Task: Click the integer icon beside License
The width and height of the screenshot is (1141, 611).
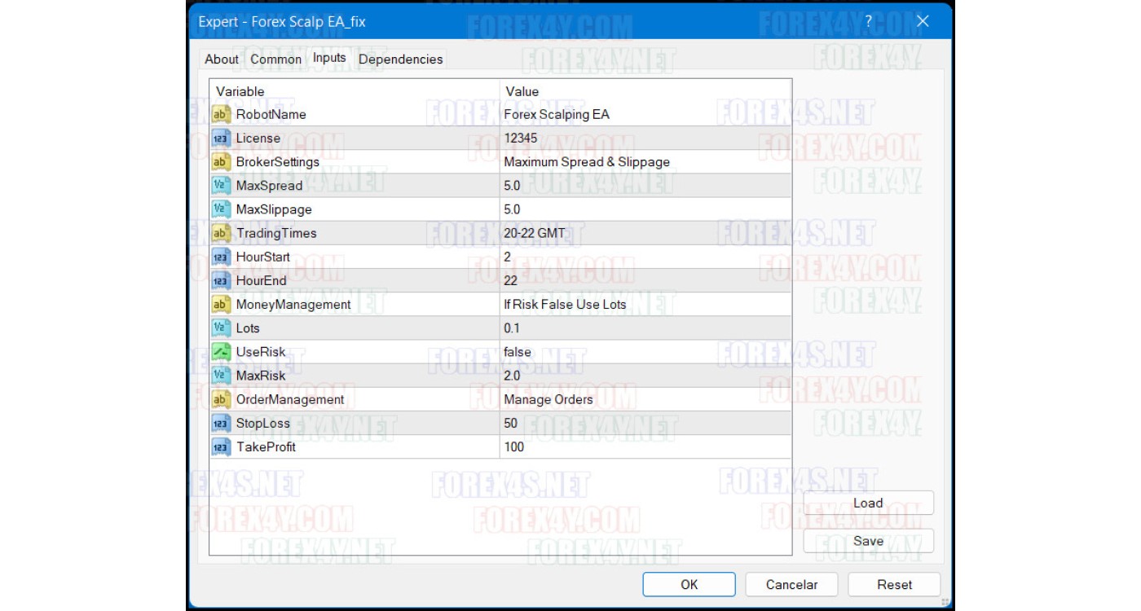Action: click(221, 138)
